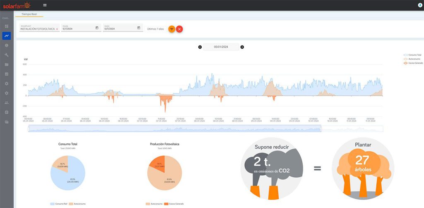Open the dashboard icon in sidebar

point(7,26)
